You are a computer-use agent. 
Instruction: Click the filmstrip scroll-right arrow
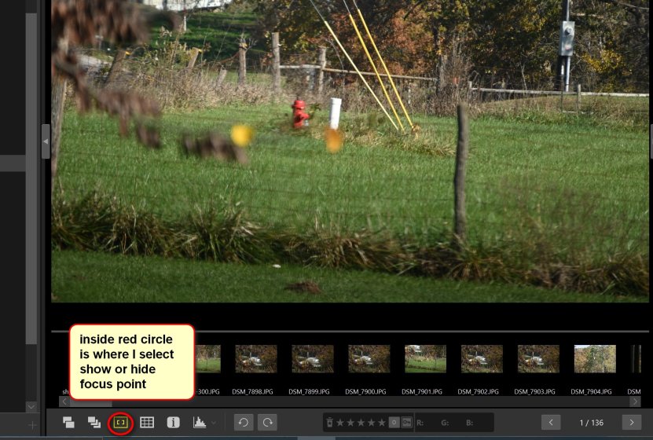tap(635, 401)
